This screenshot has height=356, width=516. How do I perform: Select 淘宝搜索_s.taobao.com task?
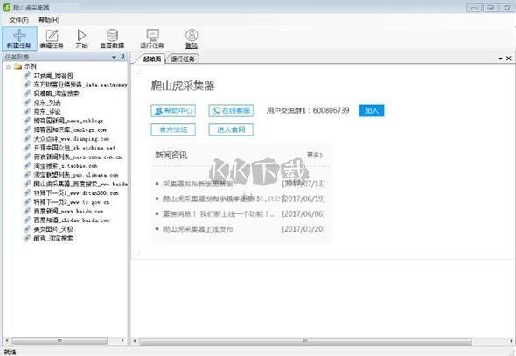click(x=66, y=166)
